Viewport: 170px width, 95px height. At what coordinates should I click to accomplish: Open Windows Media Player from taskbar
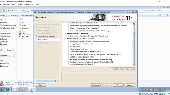coord(23,90)
